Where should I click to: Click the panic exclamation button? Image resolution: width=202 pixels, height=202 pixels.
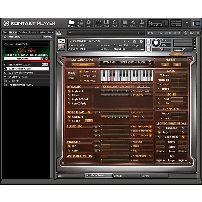pos(165,23)
